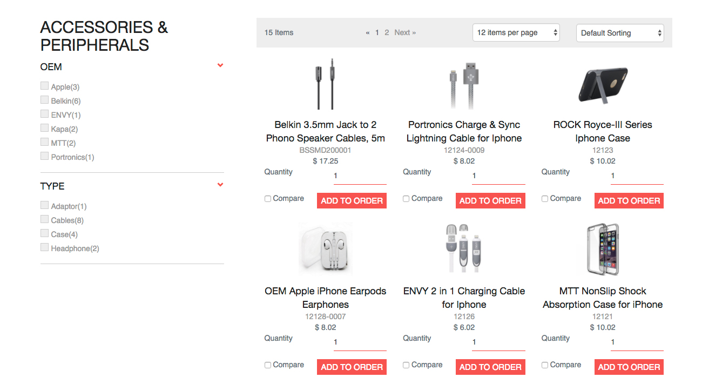Image resolution: width=702 pixels, height=384 pixels.
Task: Open the Default Sorting dropdown
Action: (x=620, y=33)
